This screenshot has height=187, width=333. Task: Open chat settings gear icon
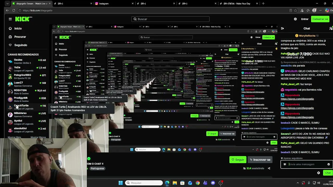click(x=318, y=173)
